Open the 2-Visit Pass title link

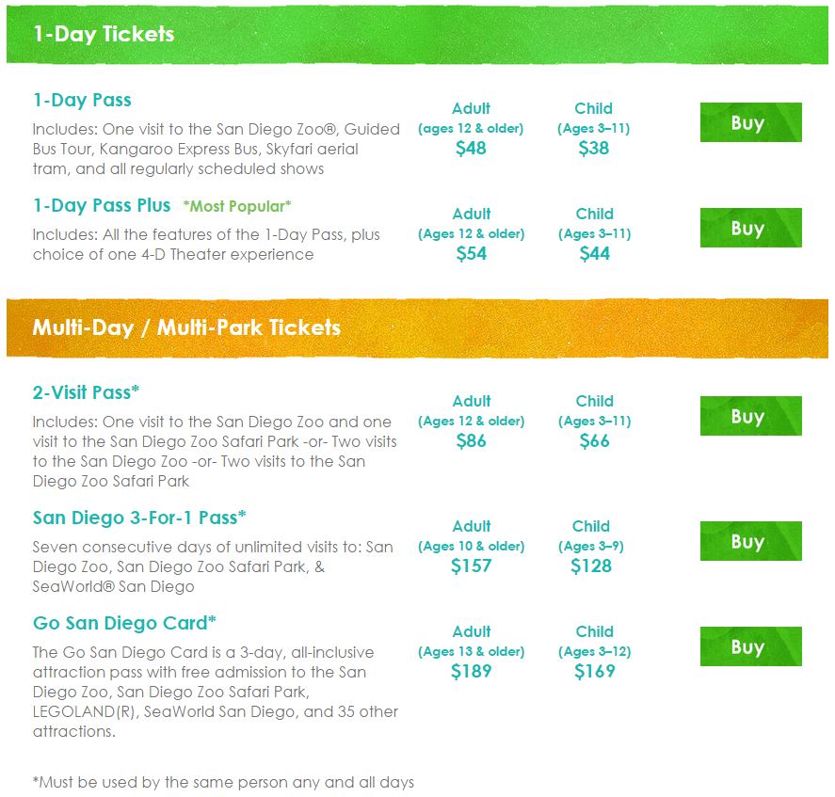tap(86, 392)
